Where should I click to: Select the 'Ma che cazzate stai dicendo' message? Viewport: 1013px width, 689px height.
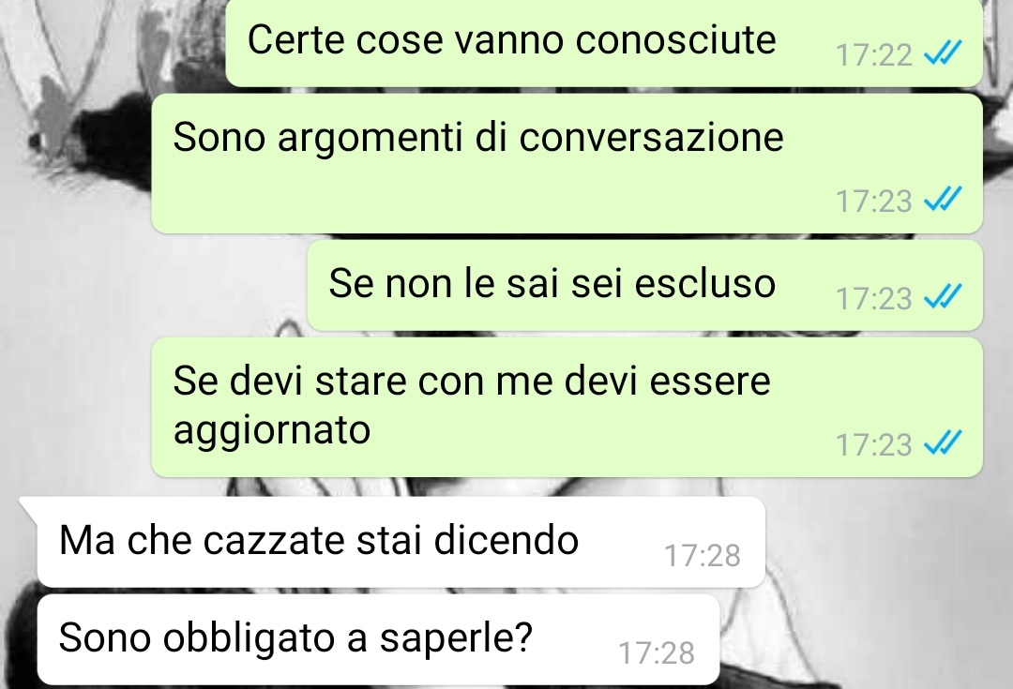[401, 542]
